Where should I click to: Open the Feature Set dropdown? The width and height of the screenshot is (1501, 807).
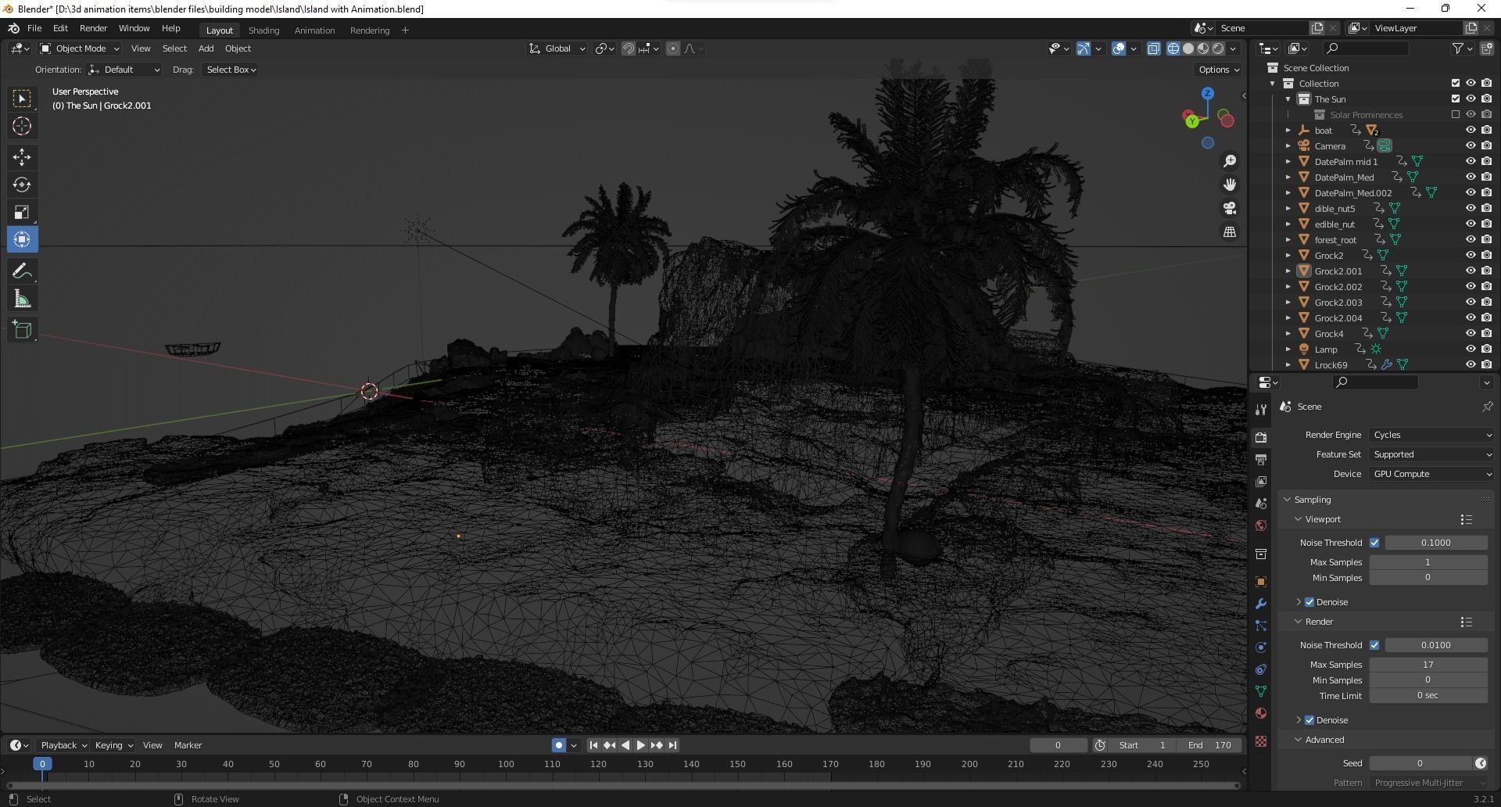[x=1431, y=454]
